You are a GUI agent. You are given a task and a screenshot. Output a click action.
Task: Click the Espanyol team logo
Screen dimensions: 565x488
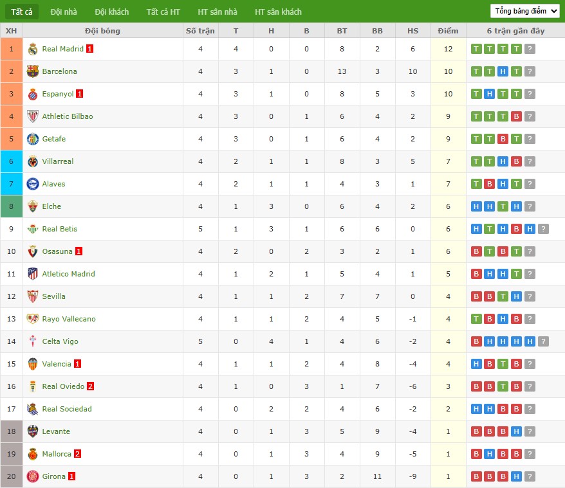[33, 94]
